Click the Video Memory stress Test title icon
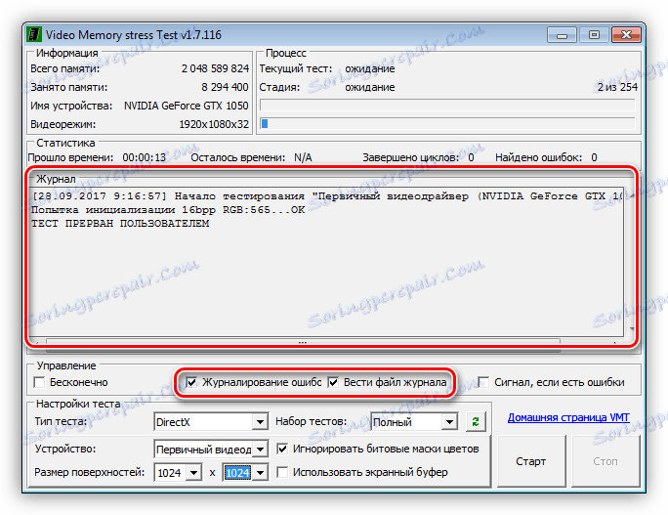Screen dimensions: 668x515 click(x=34, y=34)
